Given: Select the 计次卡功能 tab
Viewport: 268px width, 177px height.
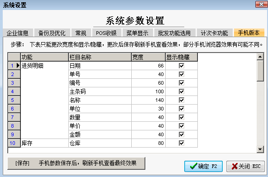Looking at the screenshot, I should 215,33.
